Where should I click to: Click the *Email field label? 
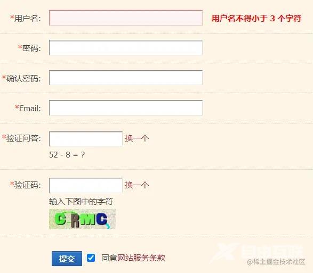pos(28,108)
